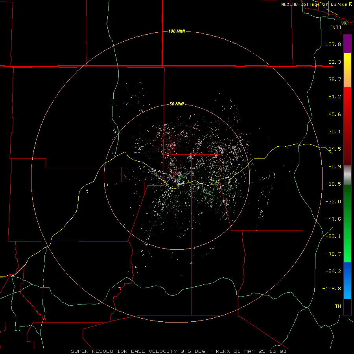Click the gray near-zero segment of the color bar

(347, 175)
